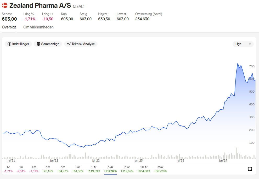Click the tallest volume bar in early 2024
The height and width of the screenshot is (179, 259).
(x=236, y=153)
